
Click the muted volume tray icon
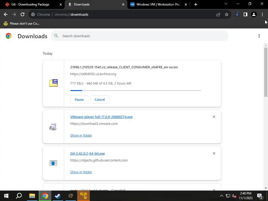tap(234, 196)
